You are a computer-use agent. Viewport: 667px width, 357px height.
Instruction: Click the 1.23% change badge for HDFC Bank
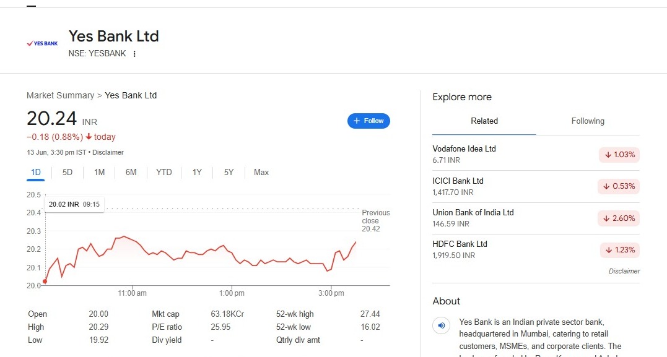pyautogui.click(x=620, y=250)
